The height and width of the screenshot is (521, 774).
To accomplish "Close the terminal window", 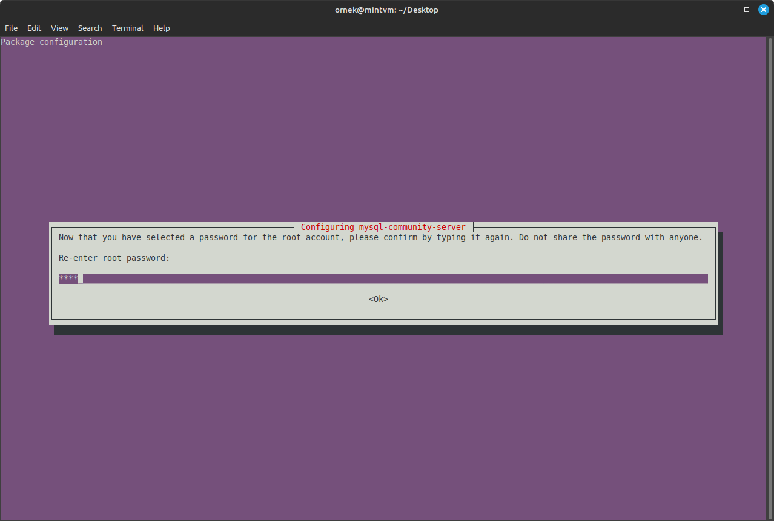I will tap(764, 10).
